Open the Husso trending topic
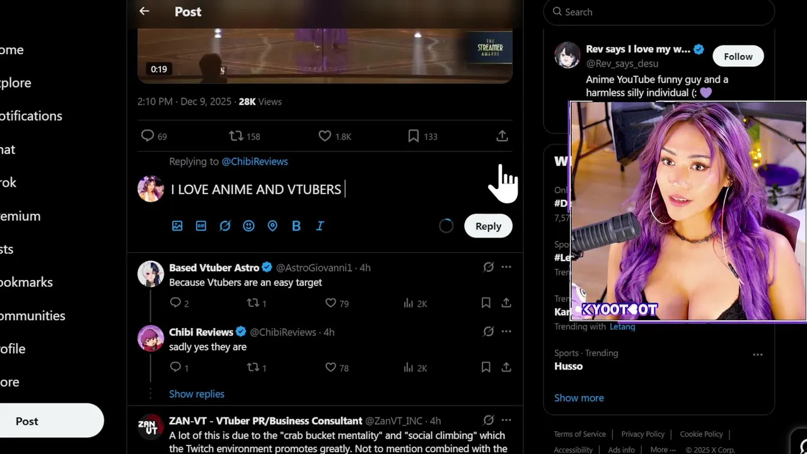The image size is (807, 454). [x=569, y=366]
